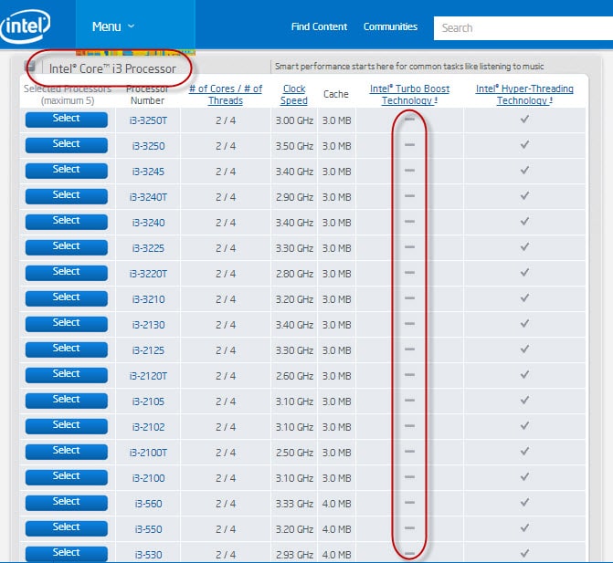Focus the Search input field
The height and width of the screenshot is (563, 613).
523,28
